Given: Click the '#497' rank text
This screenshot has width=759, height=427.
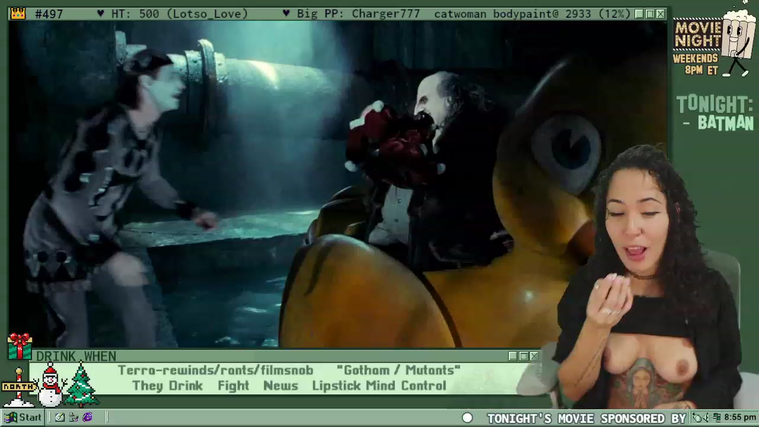Looking at the screenshot, I should (49, 14).
